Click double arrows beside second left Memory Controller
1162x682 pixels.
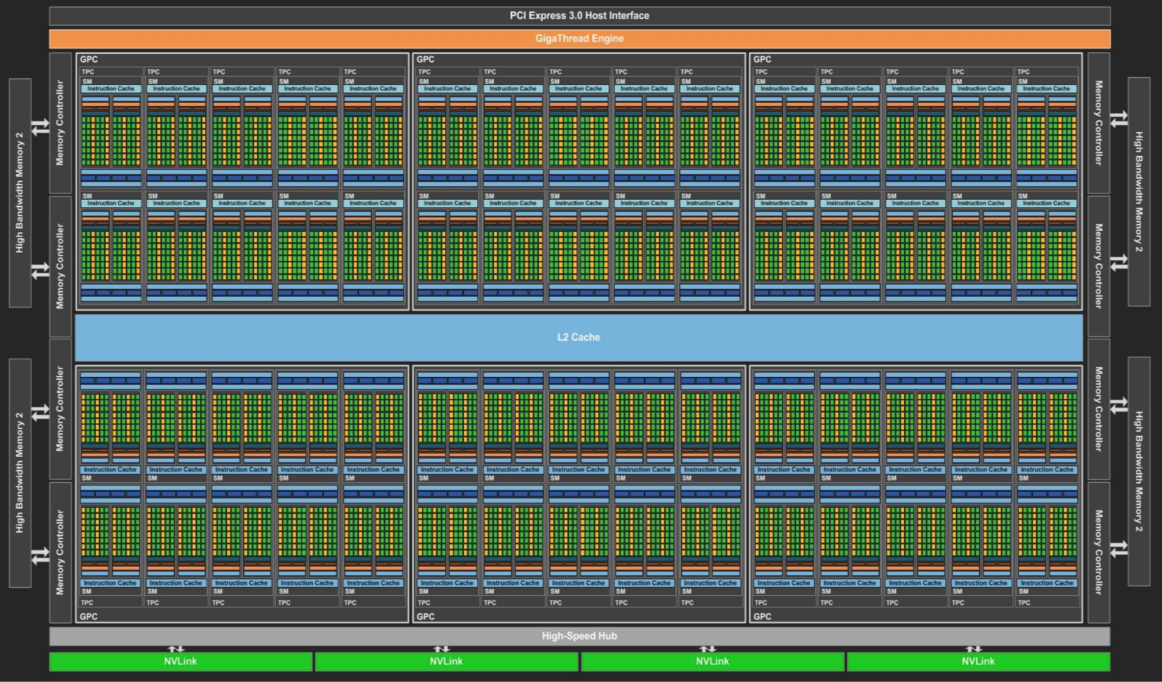(x=41, y=270)
